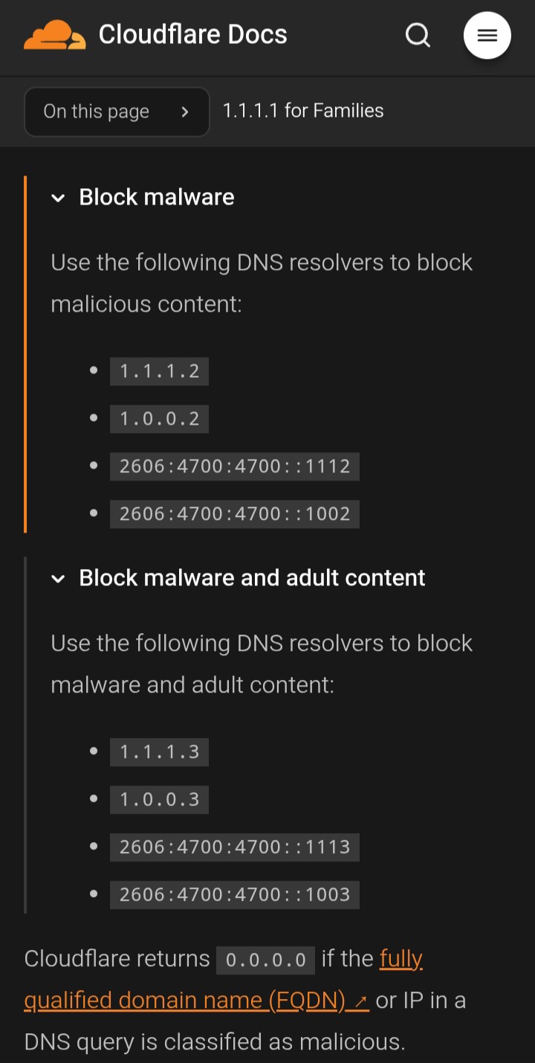Open the search magnifier icon
535x1063 pixels.
[418, 35]
